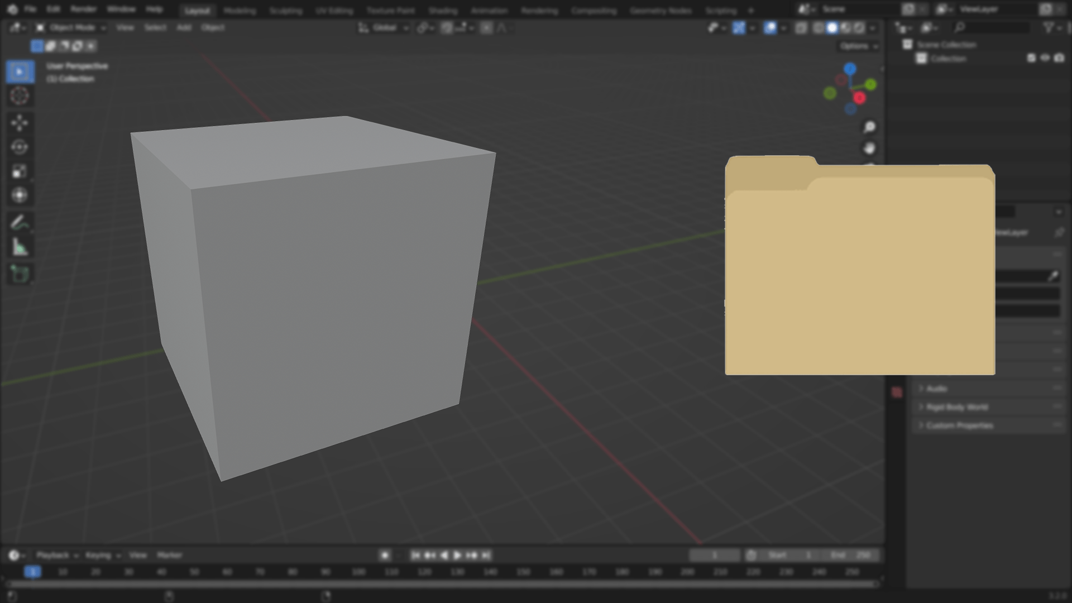Open the Add Cube tool
Viewport: 1072px width, 603px height.
pyautogui.click(x=20, y=274)
